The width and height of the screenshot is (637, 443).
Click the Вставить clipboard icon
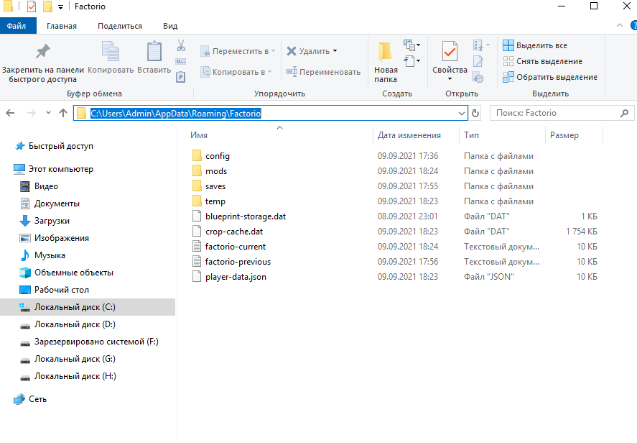(x=154, y=51)
